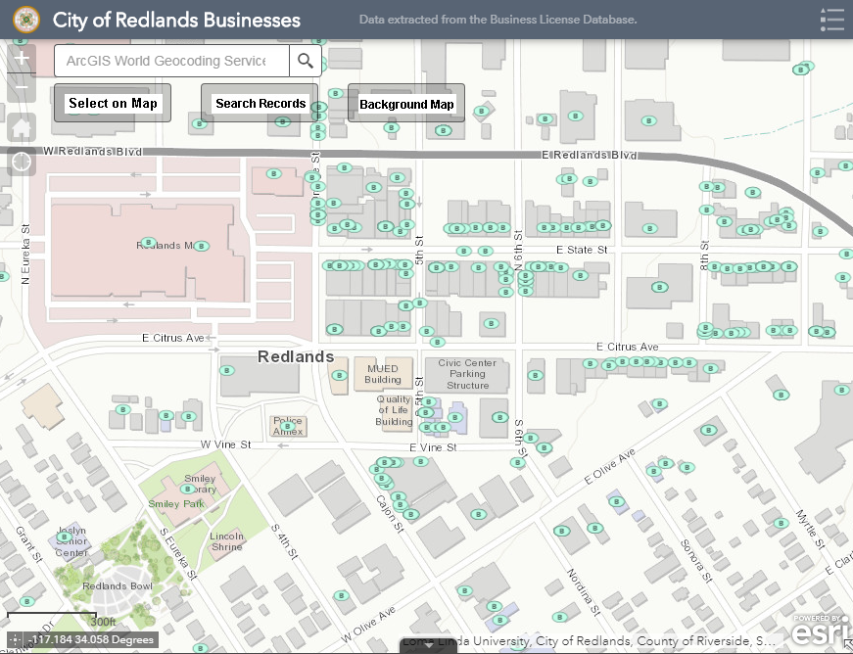This screenshot has height=654, width=853.
Task: Open the Background Map options
Action: [x=405, y=103]
